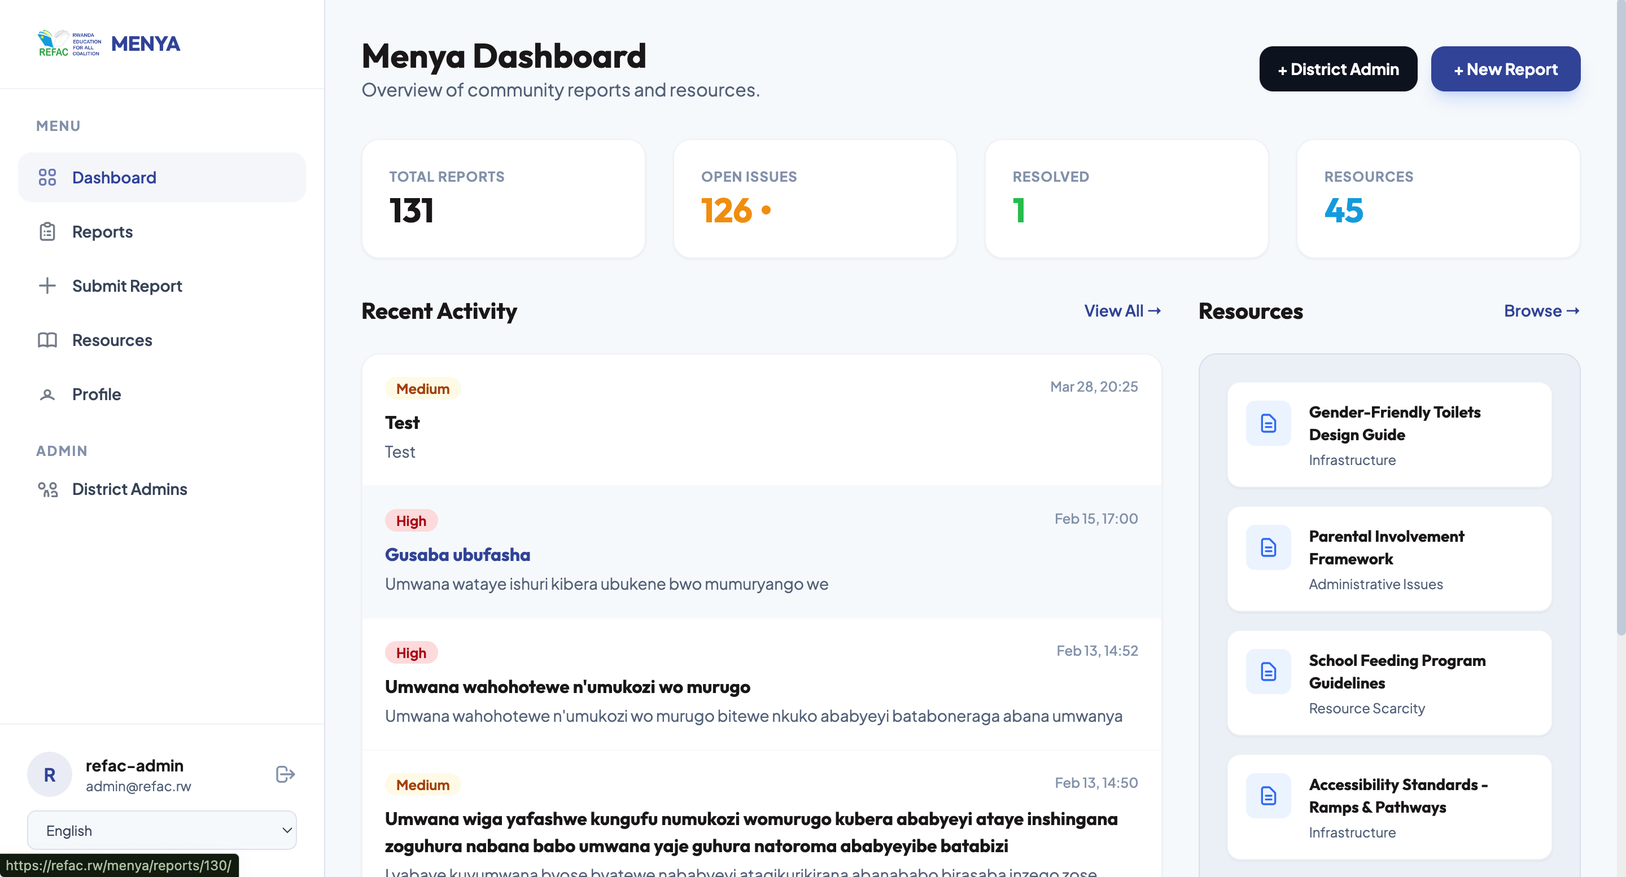Navigate to Profile in the sidebar
This screenshot has height=877, width=1626.
point(161,394)
